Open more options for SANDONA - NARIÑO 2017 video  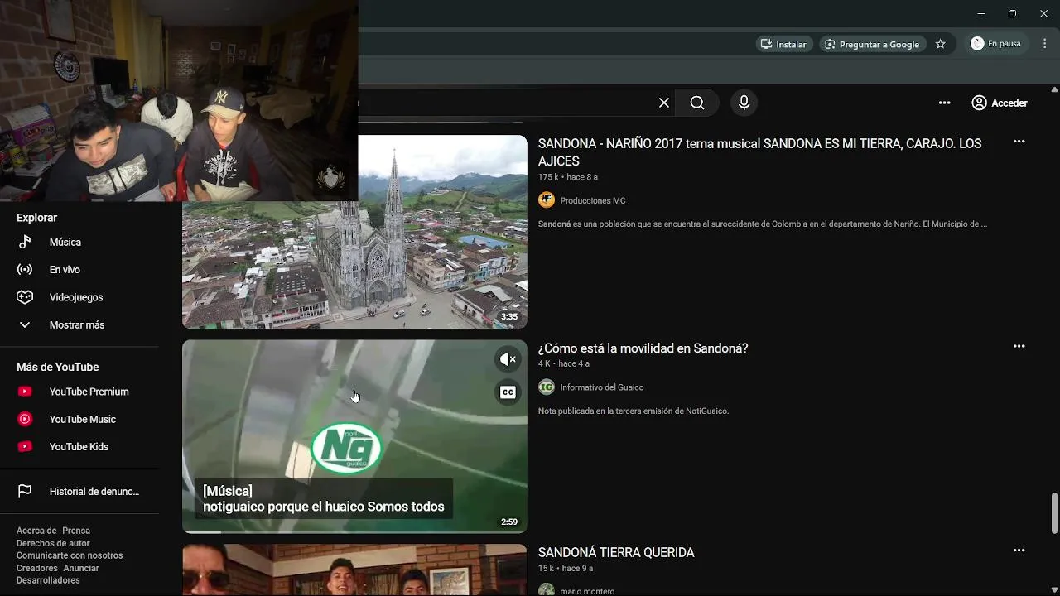[x=1019, y=142]
